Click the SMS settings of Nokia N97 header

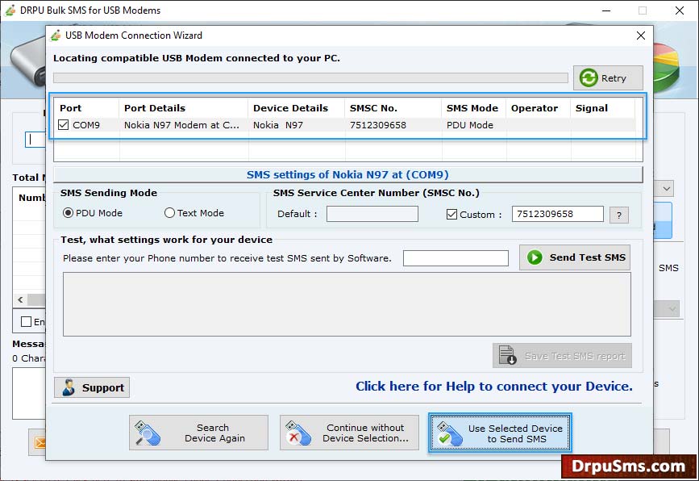347,174
